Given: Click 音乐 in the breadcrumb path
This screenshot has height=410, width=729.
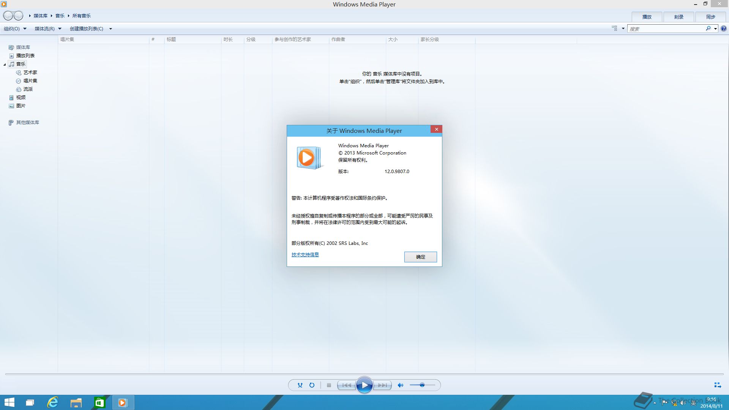Looking at the screenshot, I should click(x=60, y=16).
